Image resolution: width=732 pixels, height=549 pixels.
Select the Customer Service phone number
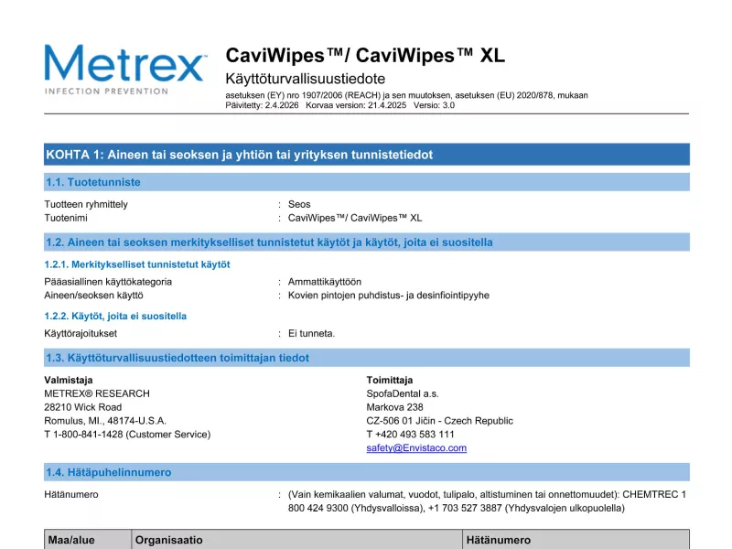[x=127, y=434]
